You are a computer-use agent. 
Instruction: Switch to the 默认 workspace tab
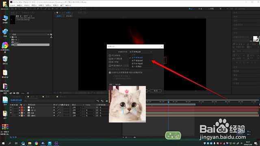(191, 9)
